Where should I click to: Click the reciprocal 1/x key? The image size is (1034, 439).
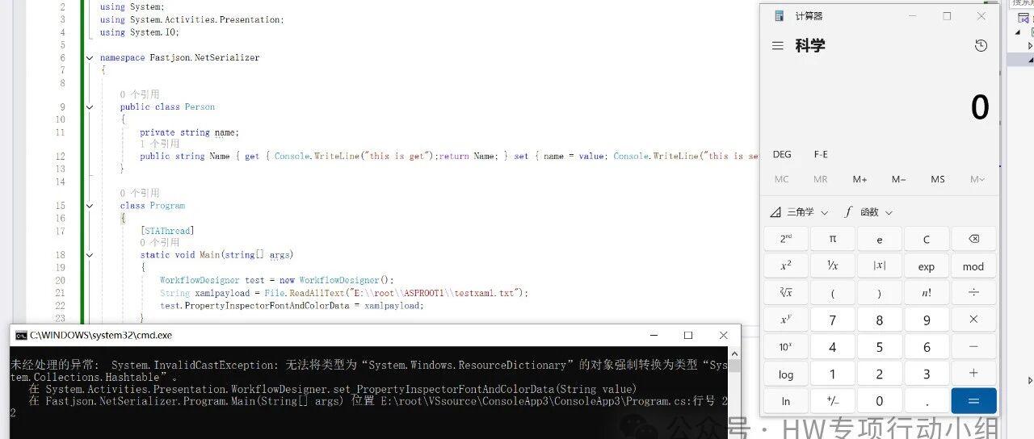click(x=833, y=266)
